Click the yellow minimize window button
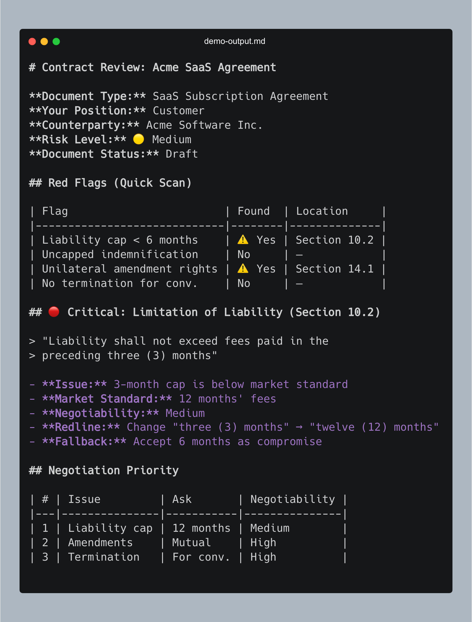 pos(44,42)
